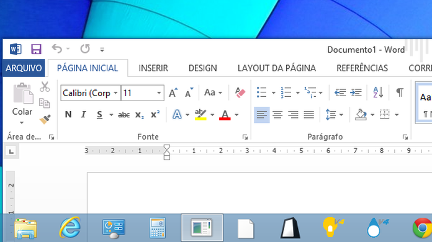Click the tab stop selector beside the ruler
The height and width of the screenshot is (242, 432).
pos(11,151)
